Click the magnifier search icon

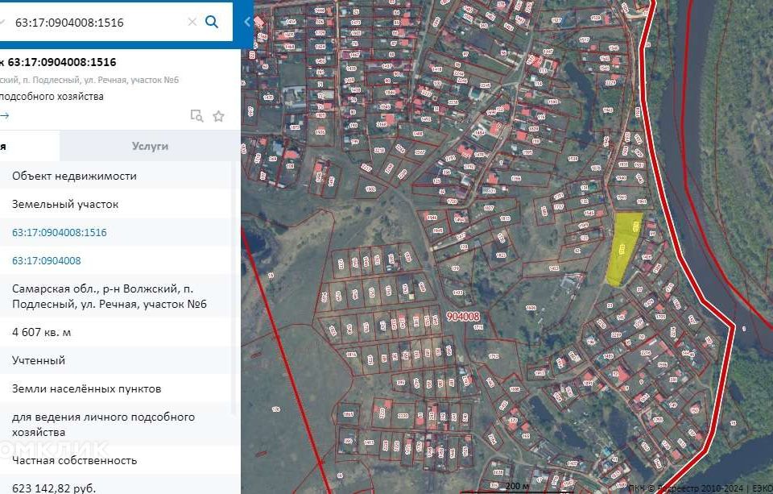(212, 22)
